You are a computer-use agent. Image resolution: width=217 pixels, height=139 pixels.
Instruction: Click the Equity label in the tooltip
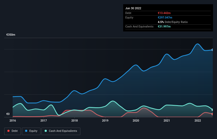(129, 17)
